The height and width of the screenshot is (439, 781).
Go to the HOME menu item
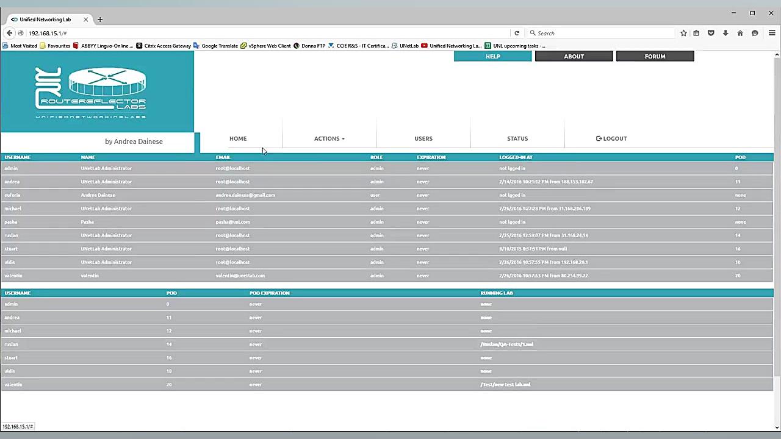click(x=238, y=138)
